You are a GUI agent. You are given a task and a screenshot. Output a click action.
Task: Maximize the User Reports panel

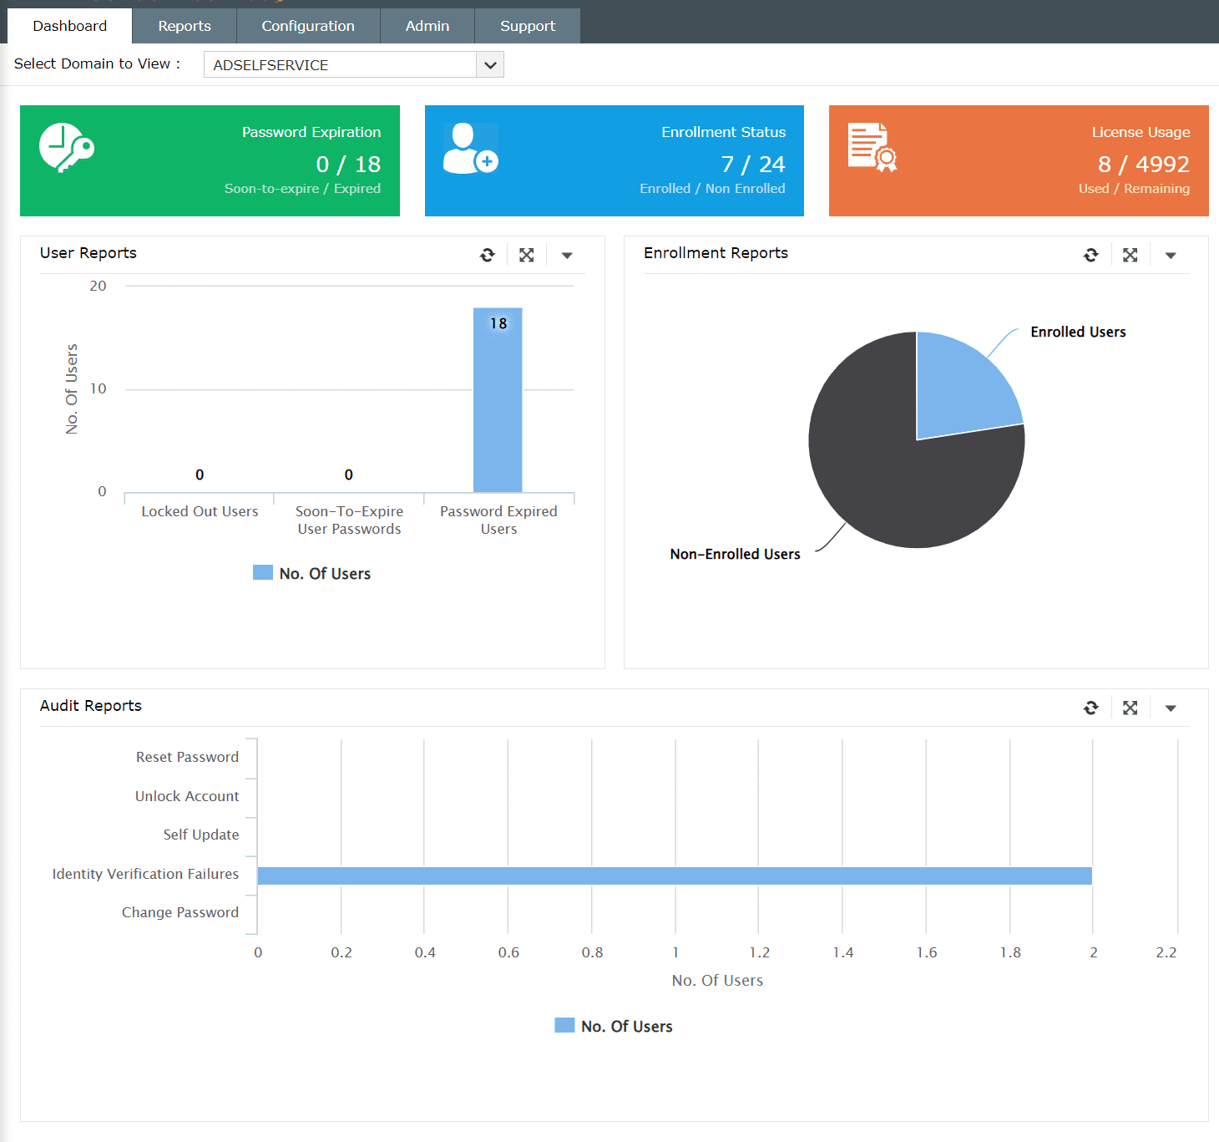[527, 255]
